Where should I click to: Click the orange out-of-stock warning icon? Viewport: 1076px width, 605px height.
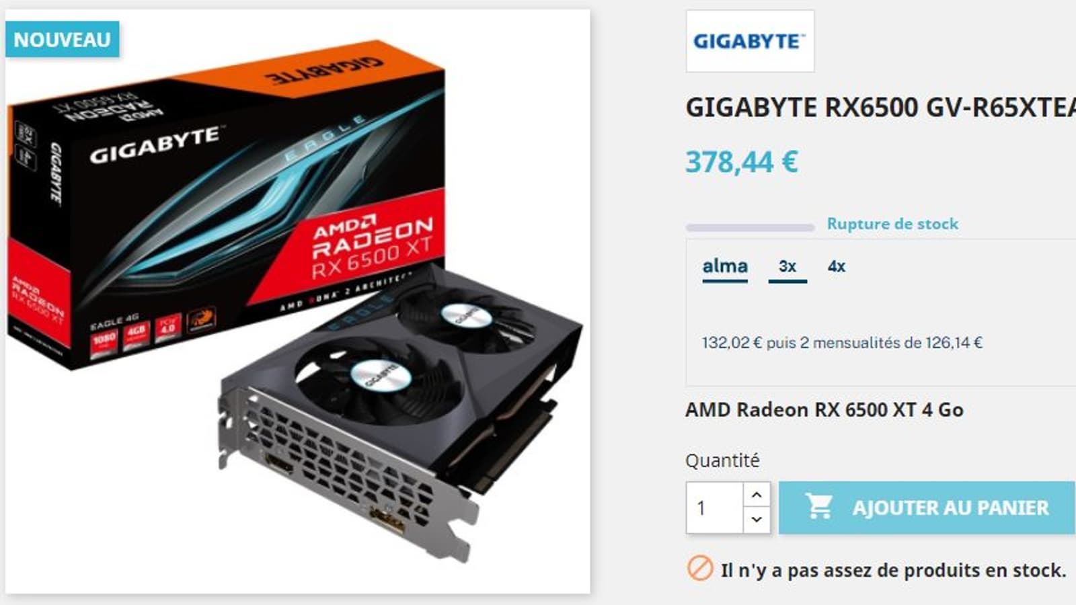pyautogui.click(x=699, y=569)
